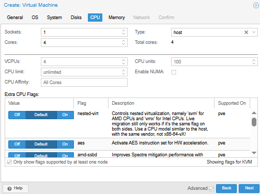Click the Total cores value 4

[172, 42]
